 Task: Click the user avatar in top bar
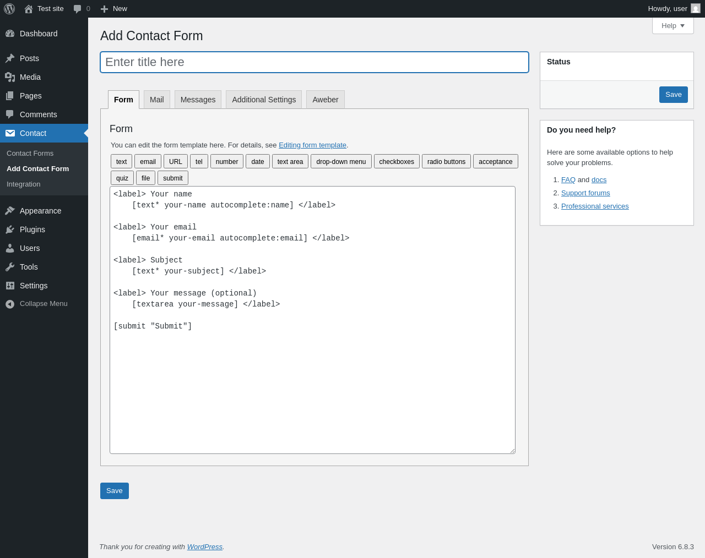tap(696, 9)
